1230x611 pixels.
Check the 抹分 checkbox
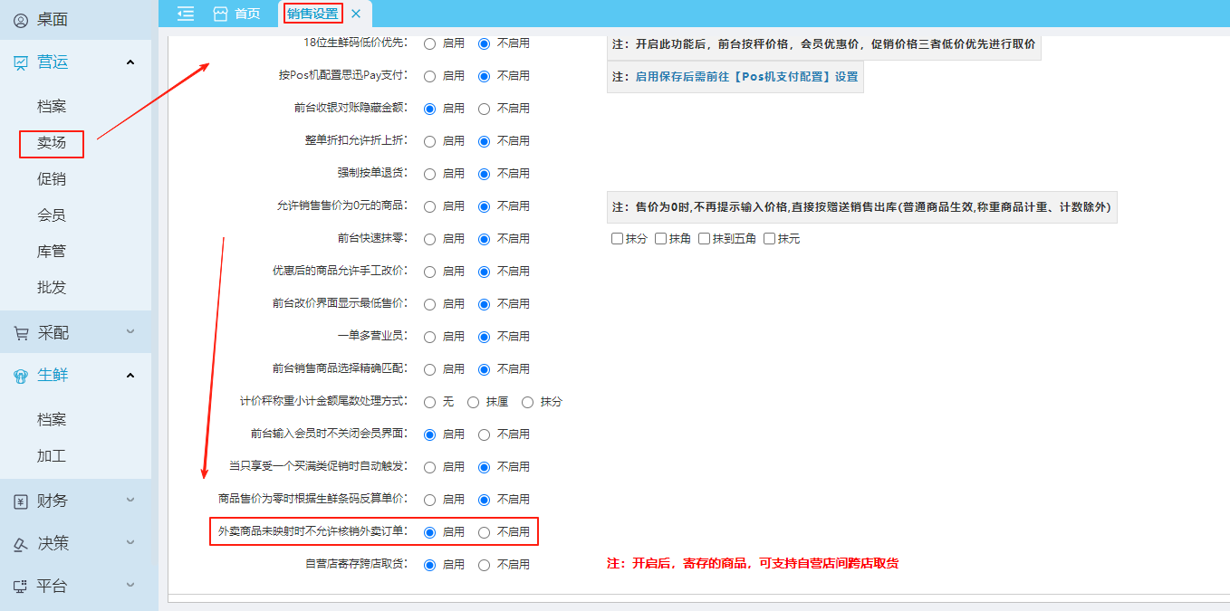[x=618, y=239]
